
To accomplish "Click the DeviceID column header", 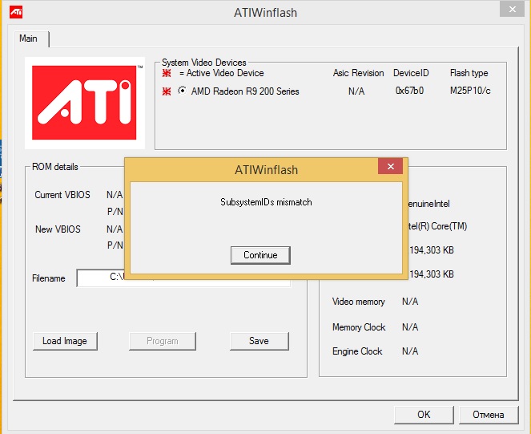I will tap(411, 73).
